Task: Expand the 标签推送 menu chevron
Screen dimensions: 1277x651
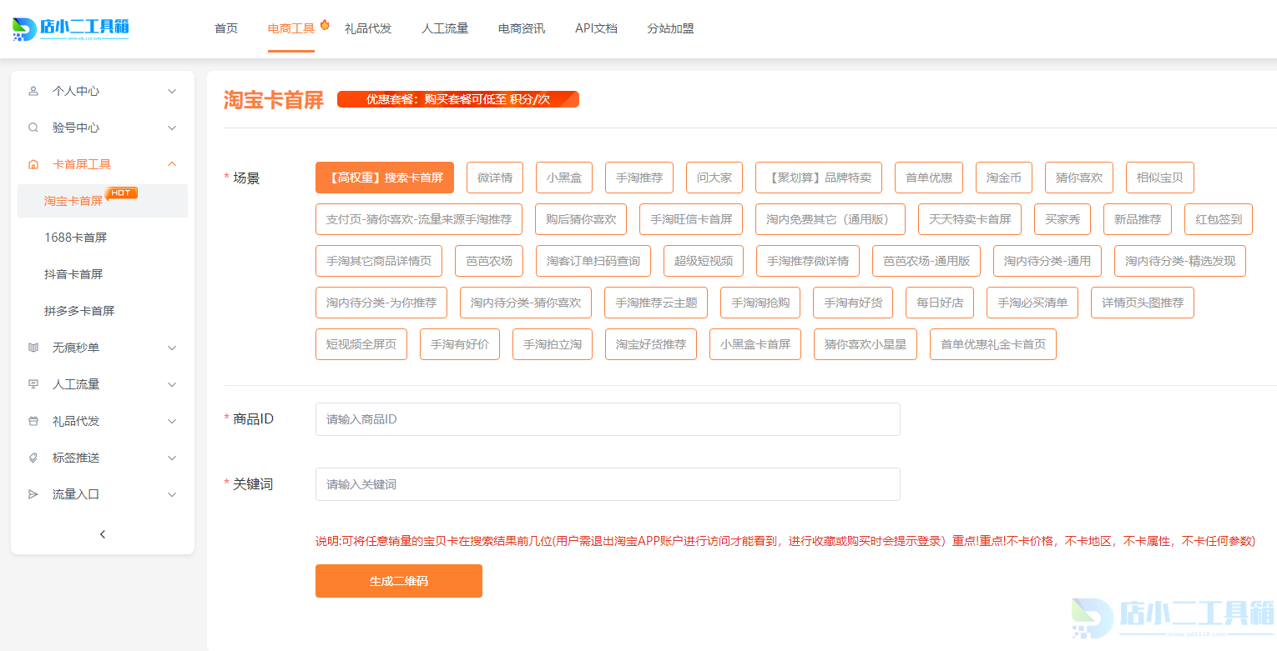Action: [x=172, y=458]
